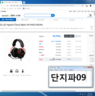Click the blue search magnifier button
This screenshot has width=95, height=96.
53,15
